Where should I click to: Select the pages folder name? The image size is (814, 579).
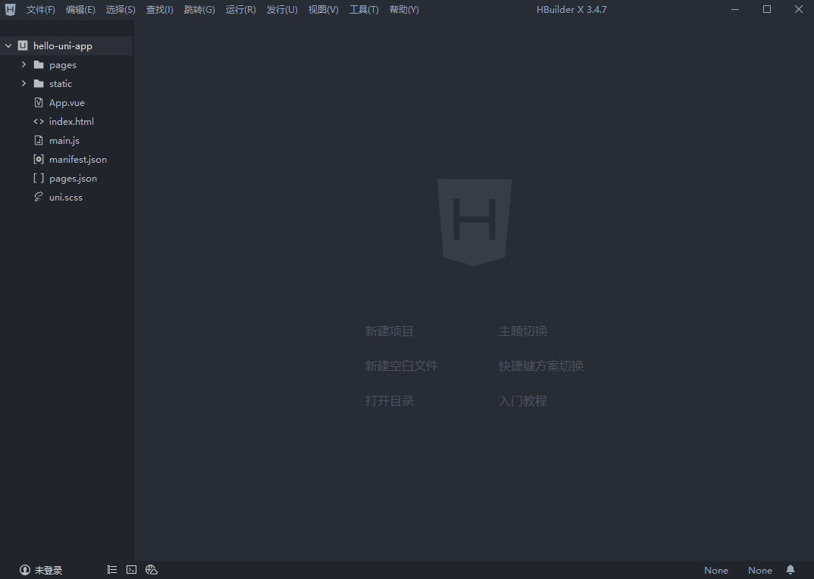63,65
